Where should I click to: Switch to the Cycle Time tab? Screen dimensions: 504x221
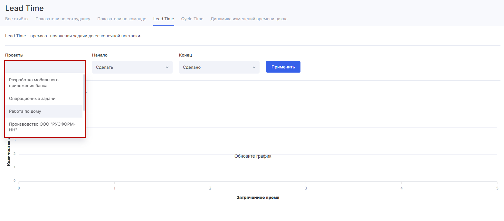coord(192,19)
